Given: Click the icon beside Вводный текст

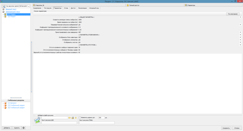Looking at the screenshot, I should pos(4,9).
